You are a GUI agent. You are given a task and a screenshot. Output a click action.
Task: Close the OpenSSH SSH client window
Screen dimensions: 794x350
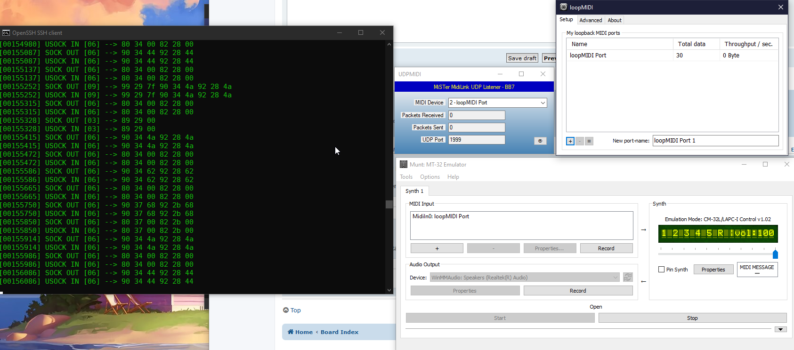382,32
